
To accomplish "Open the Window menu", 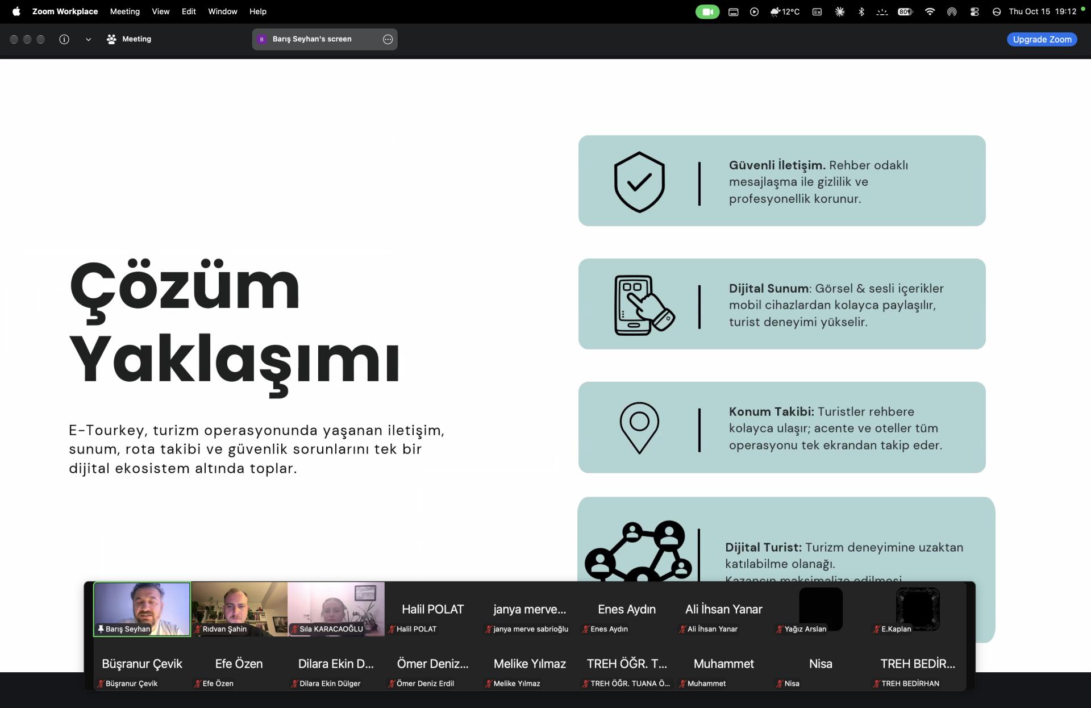I will tap(223, 11).
